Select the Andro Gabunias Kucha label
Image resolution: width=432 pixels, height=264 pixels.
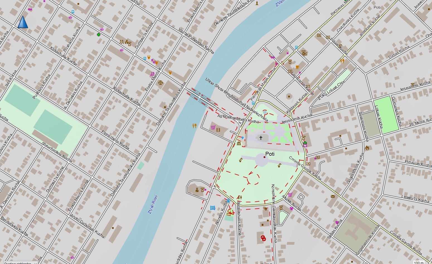coord(87,226)
